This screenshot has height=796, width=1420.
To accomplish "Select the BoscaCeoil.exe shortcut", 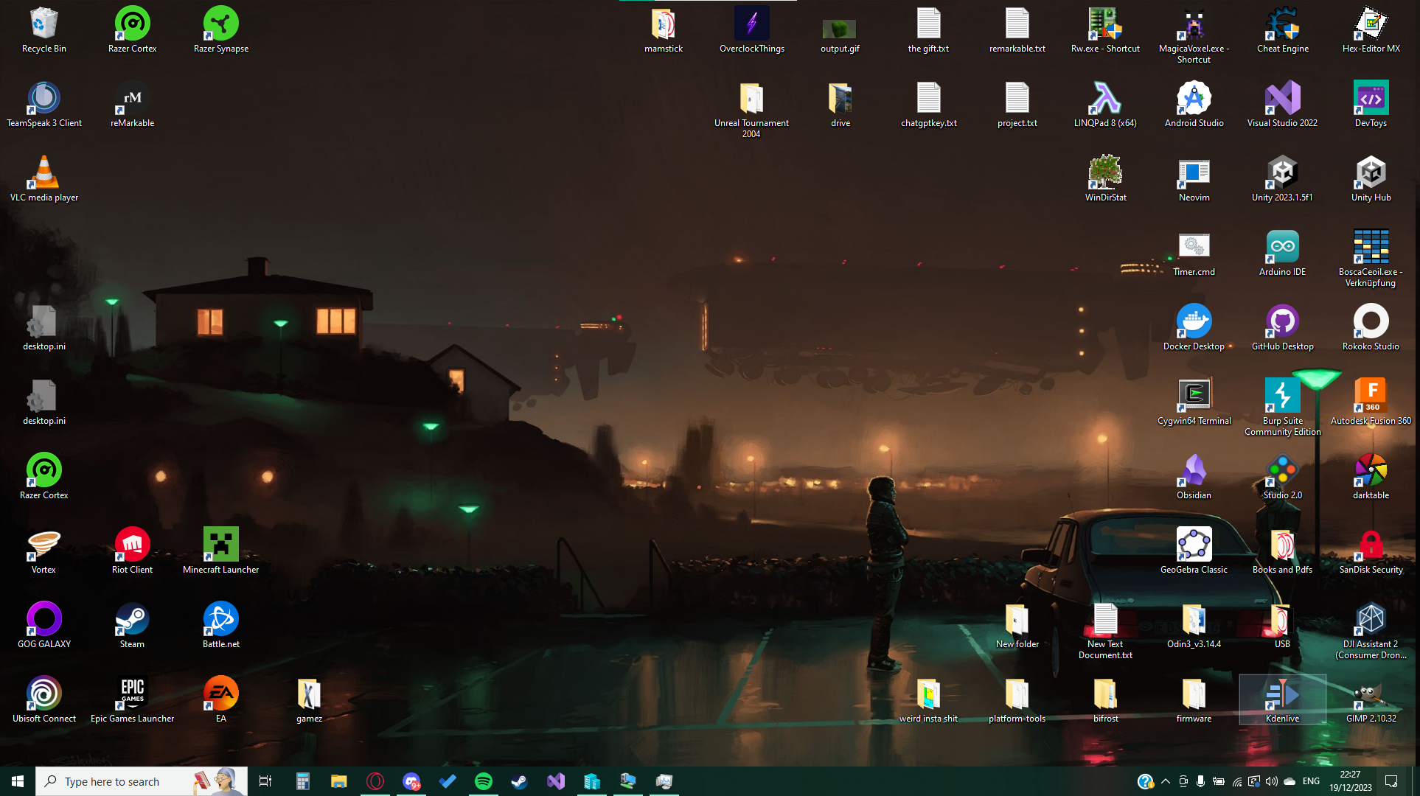I will 1371,258.
